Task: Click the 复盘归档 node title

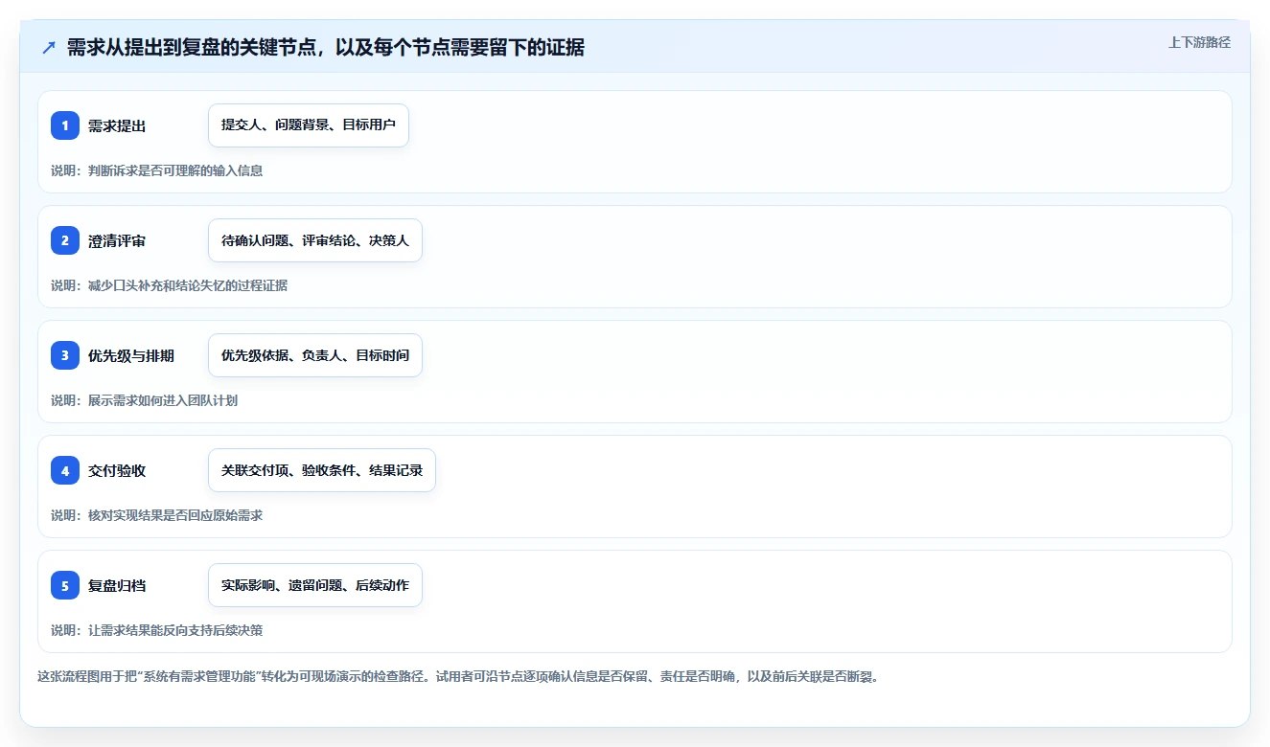Action: tap(117, 586)
